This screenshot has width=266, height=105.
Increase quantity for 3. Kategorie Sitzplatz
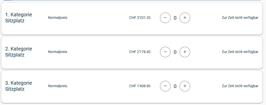point(185,86)
